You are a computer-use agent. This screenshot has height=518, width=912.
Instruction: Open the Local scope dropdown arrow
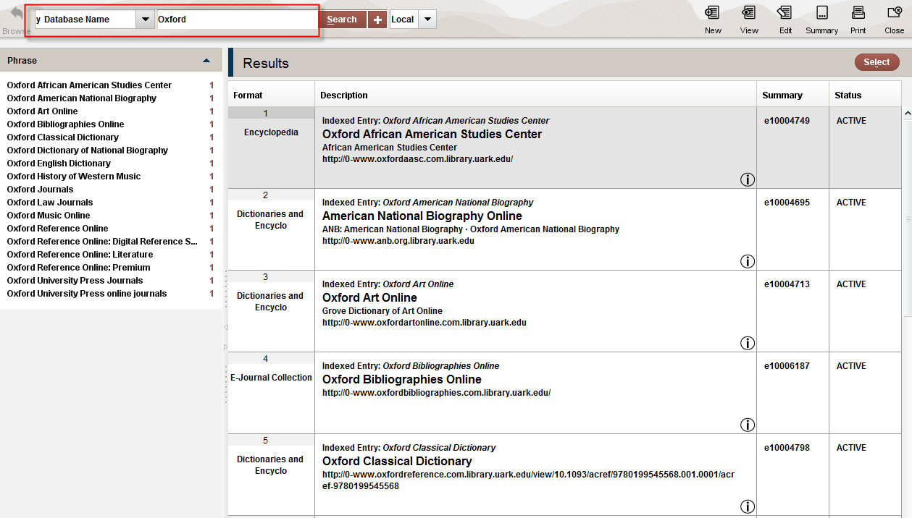click(427, 20)
